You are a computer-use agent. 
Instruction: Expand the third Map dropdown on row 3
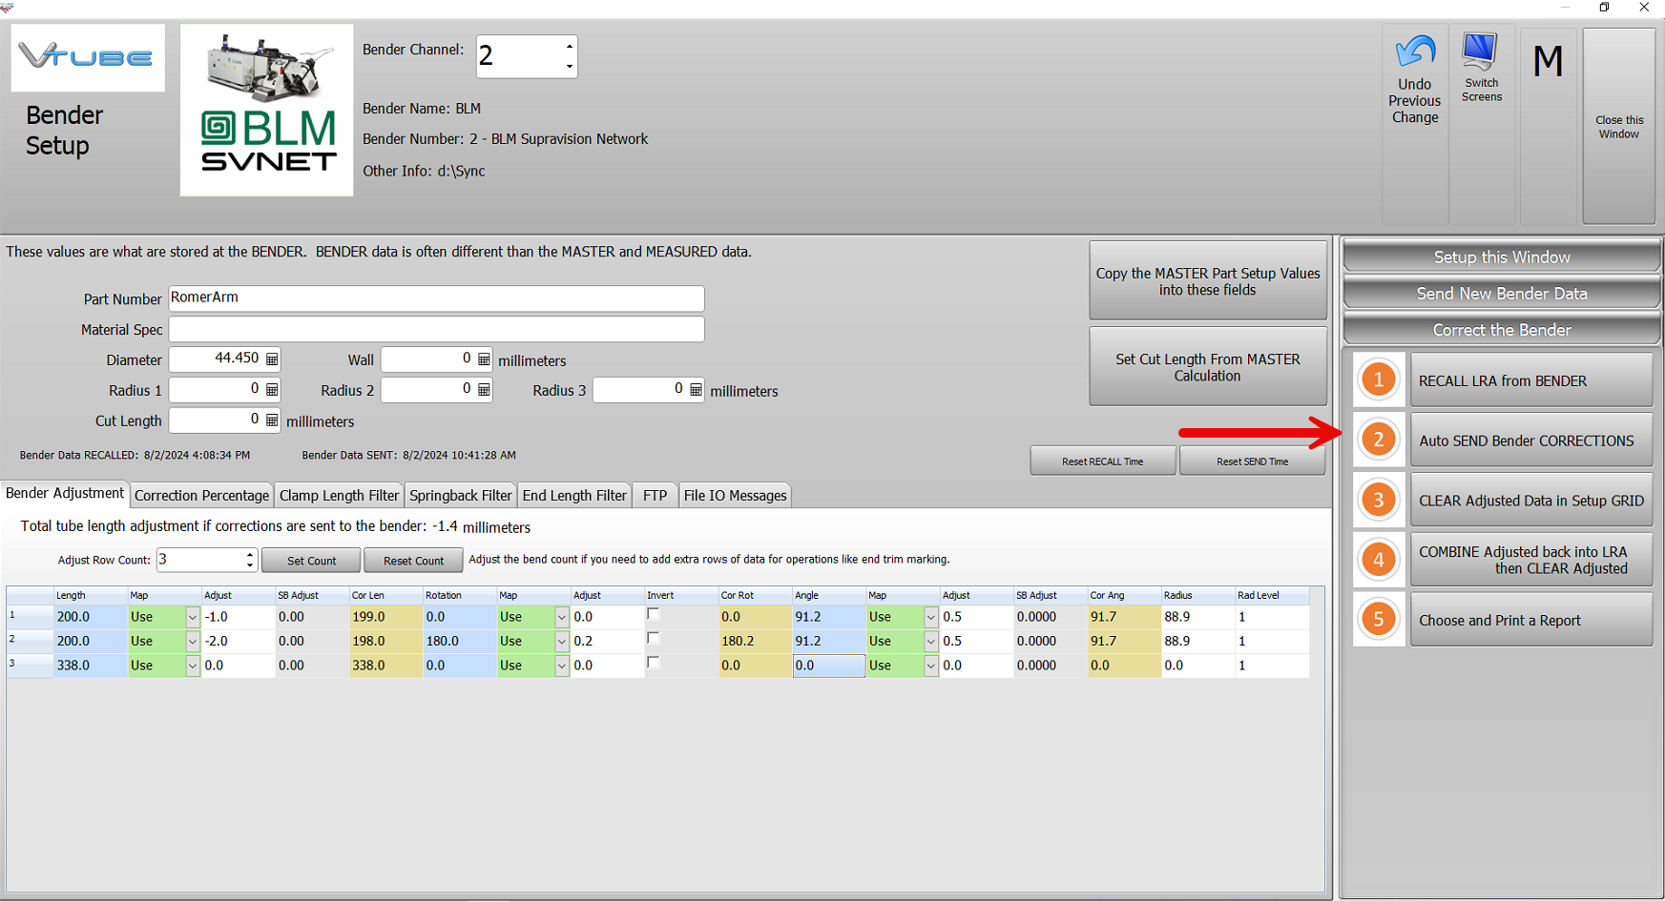(x=930, y=665)
